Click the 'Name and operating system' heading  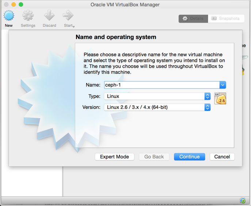point(116,37)
